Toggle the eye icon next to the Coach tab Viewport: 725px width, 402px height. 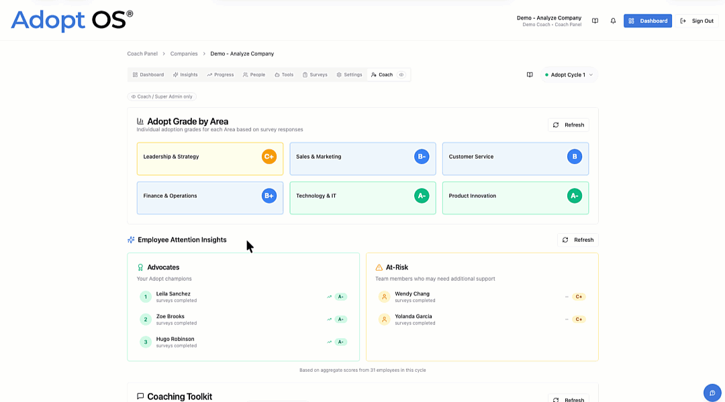tap(401, 74)
